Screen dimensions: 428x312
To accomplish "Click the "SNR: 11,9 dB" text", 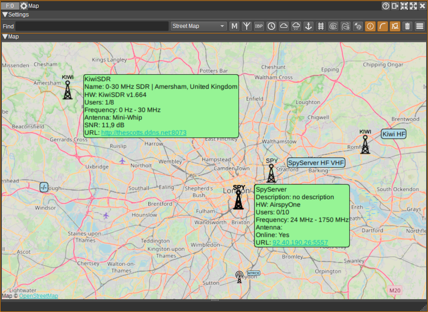I will (104, 125).
